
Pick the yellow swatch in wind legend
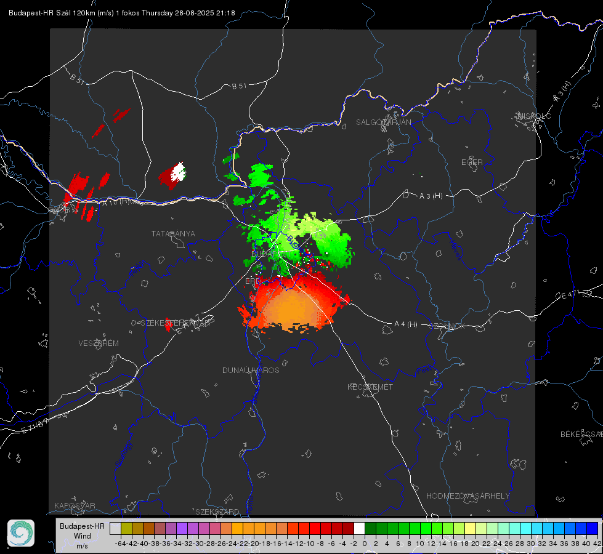[x=470, y=528]
